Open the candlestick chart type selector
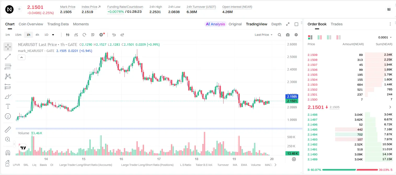The height and width of the screenshot is (175, 396). (68, 35)
